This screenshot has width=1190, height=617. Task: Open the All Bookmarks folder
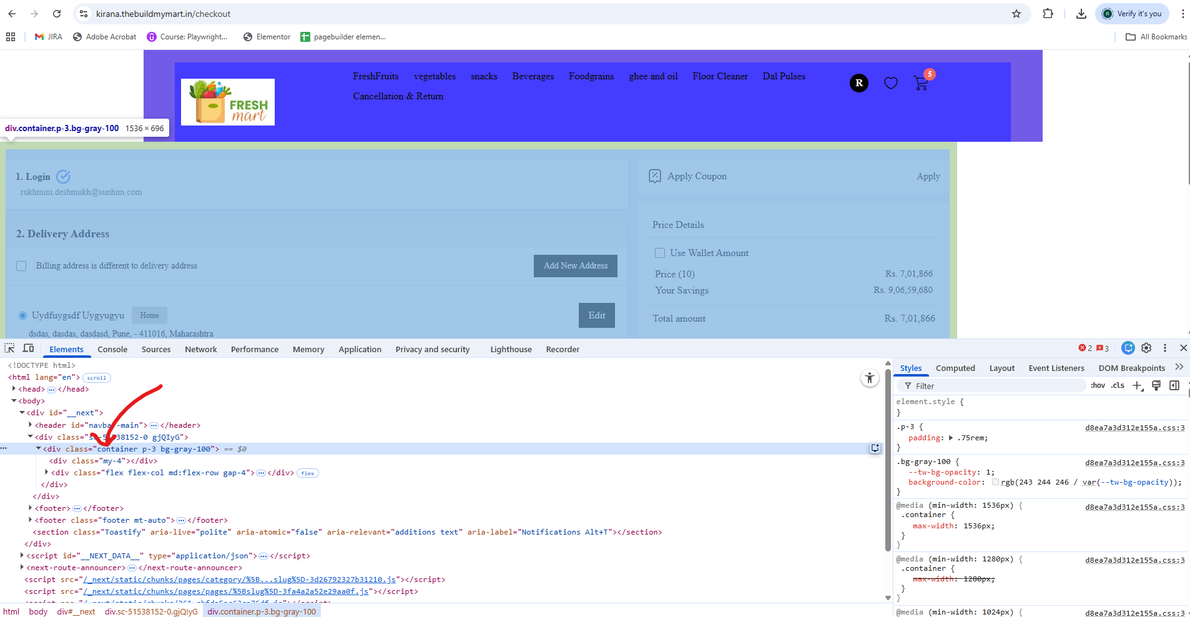(1156, 37)
